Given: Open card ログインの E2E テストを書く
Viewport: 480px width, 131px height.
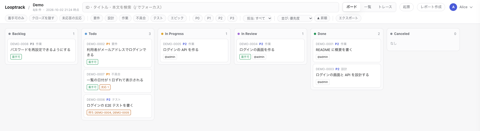Looking at the screenshot, I should click(118, 106).
